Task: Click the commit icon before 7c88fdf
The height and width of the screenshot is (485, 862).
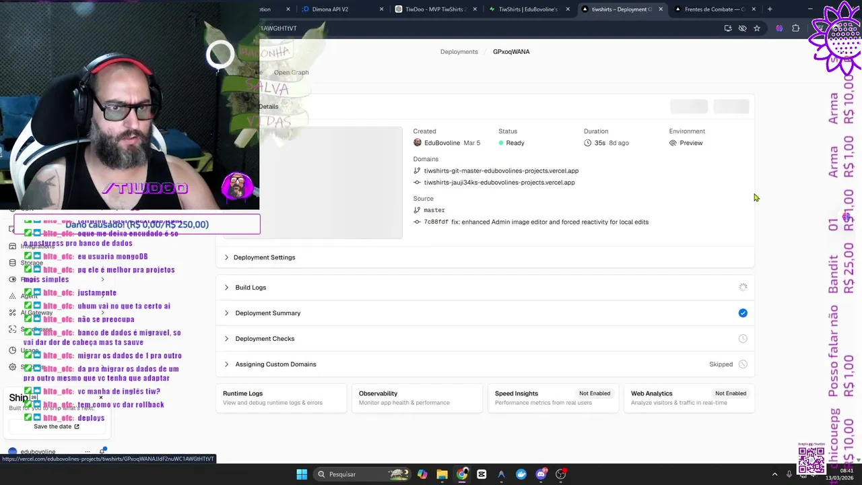Action: pyautogui.click(x=417, y=222)
